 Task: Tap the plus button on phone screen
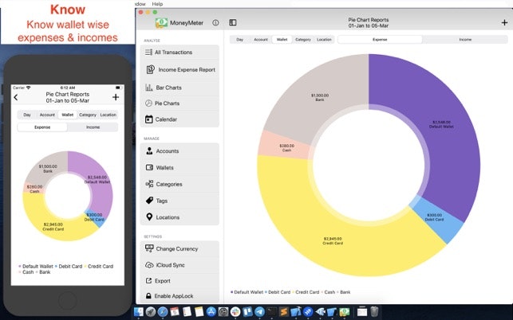[x=116, y=97]
